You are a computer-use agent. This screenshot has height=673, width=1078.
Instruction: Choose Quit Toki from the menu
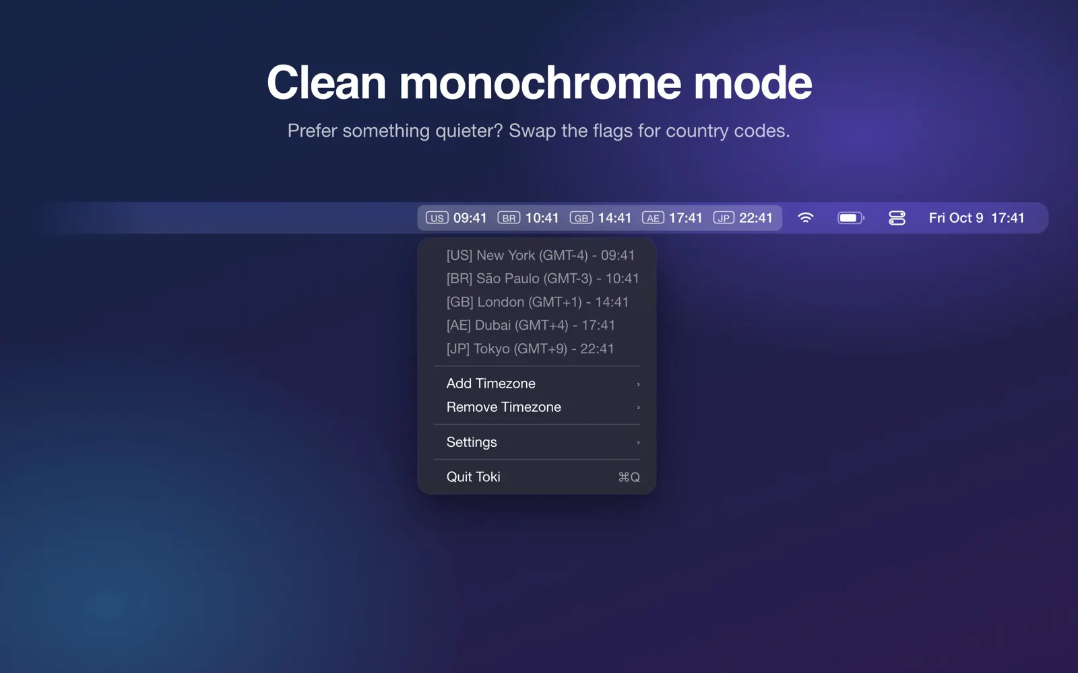pos(537,477)
